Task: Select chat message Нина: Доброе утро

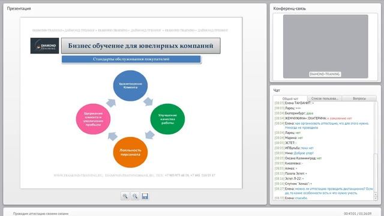Action: (294, 153)
